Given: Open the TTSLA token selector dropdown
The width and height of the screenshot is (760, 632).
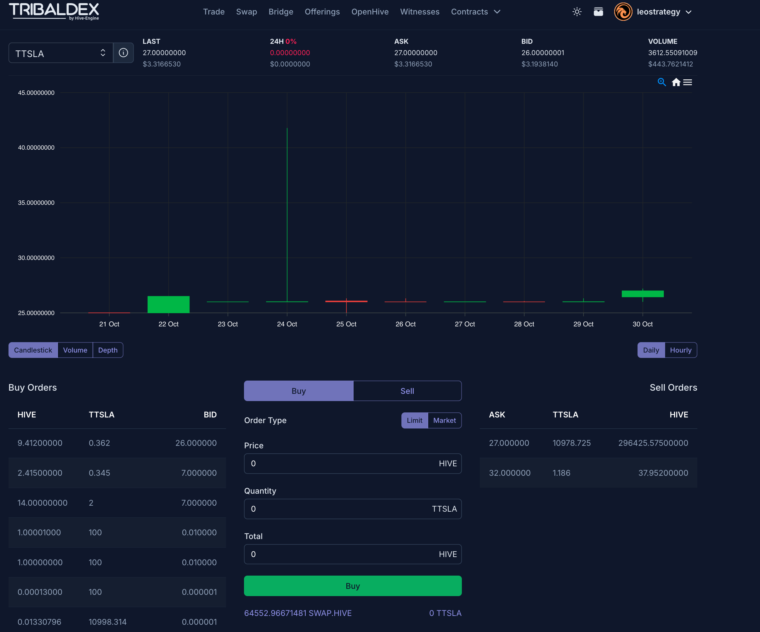Looking at the screenshot, I should point(61,53).
